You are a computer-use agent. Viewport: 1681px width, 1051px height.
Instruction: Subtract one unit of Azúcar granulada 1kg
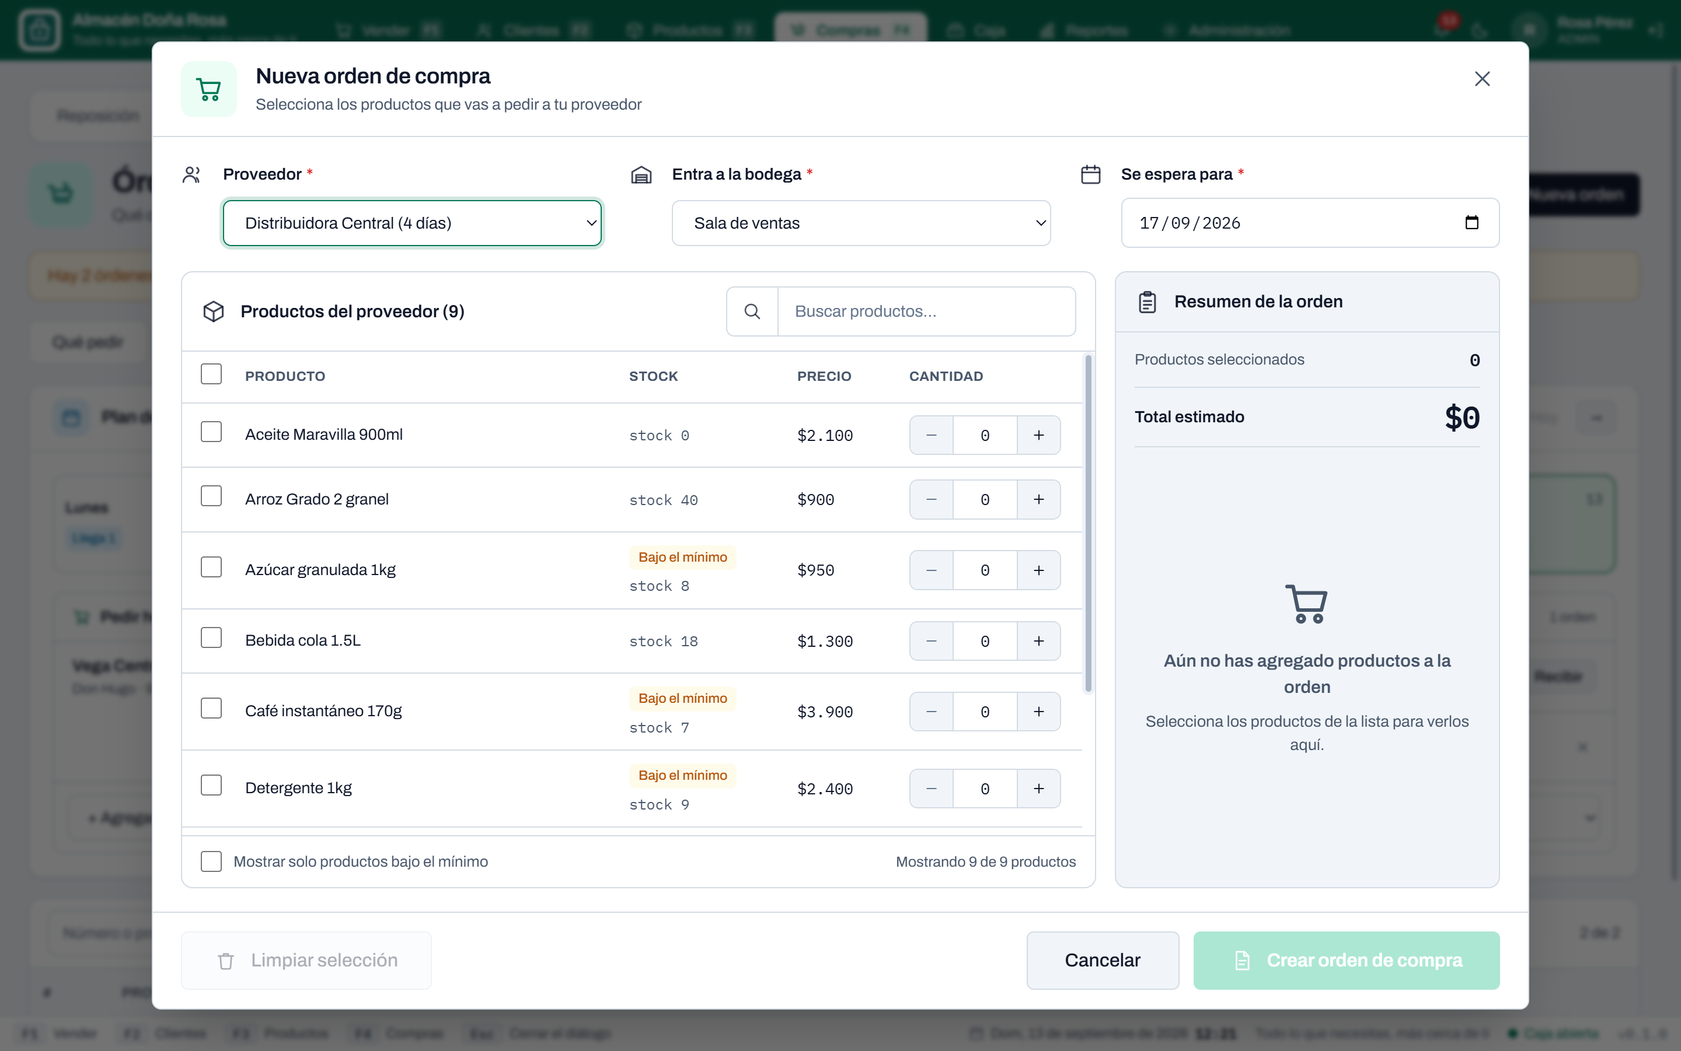click(x=931, y=570)
